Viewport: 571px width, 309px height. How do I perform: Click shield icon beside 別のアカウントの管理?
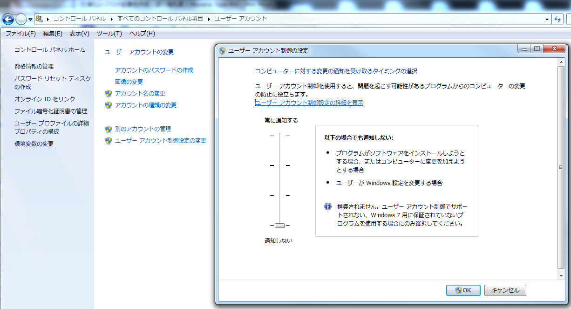(109, 129)
